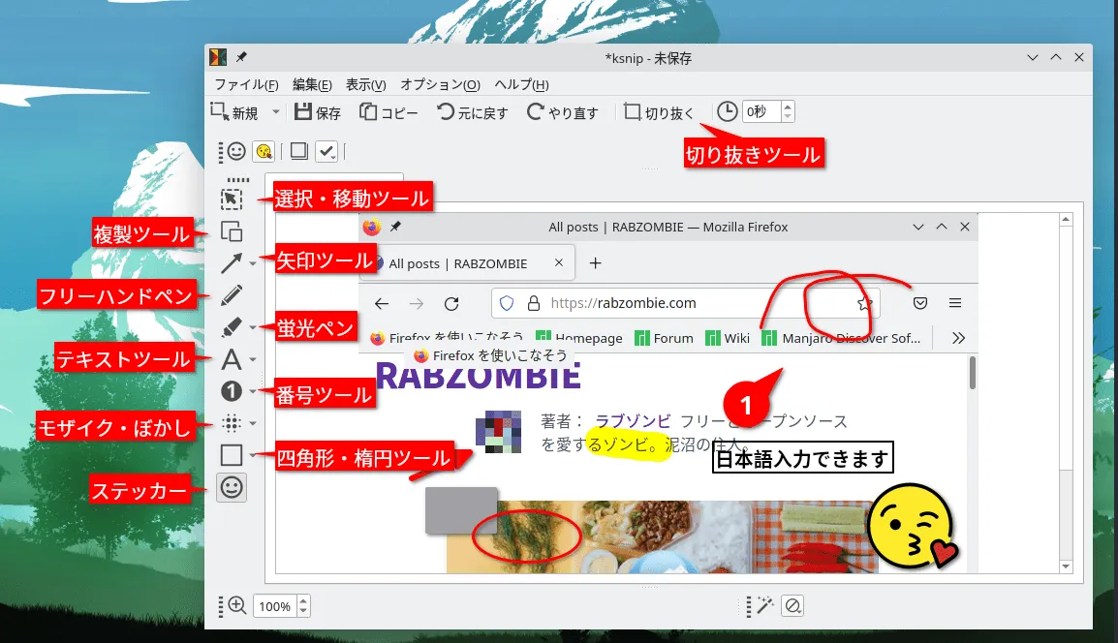Toggle the shadow option in annotation settings
This screenshot has width=1118, height=643.
click(299, 151)
